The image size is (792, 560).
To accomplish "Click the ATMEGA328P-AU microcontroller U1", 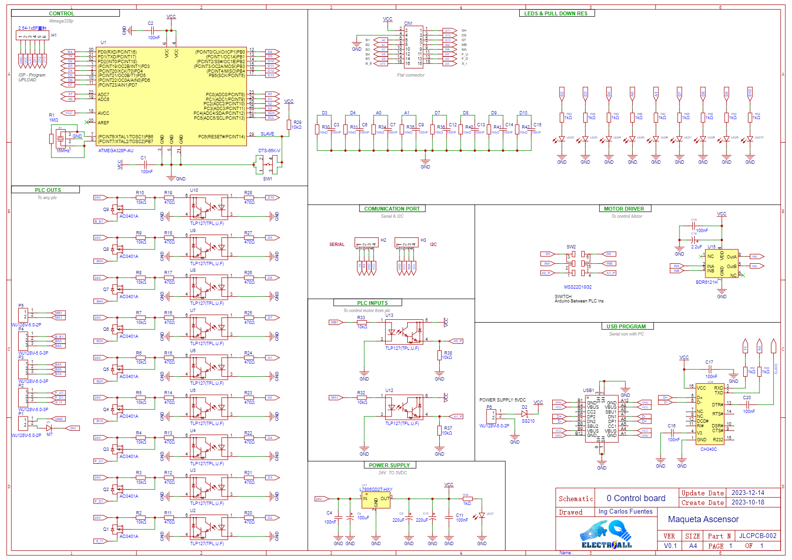I will click(x=171, y=96).
